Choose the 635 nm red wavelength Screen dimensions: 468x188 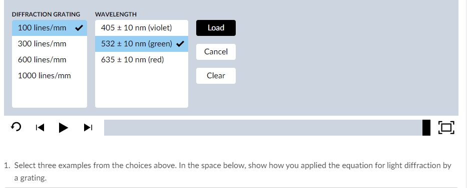point(142,60)
